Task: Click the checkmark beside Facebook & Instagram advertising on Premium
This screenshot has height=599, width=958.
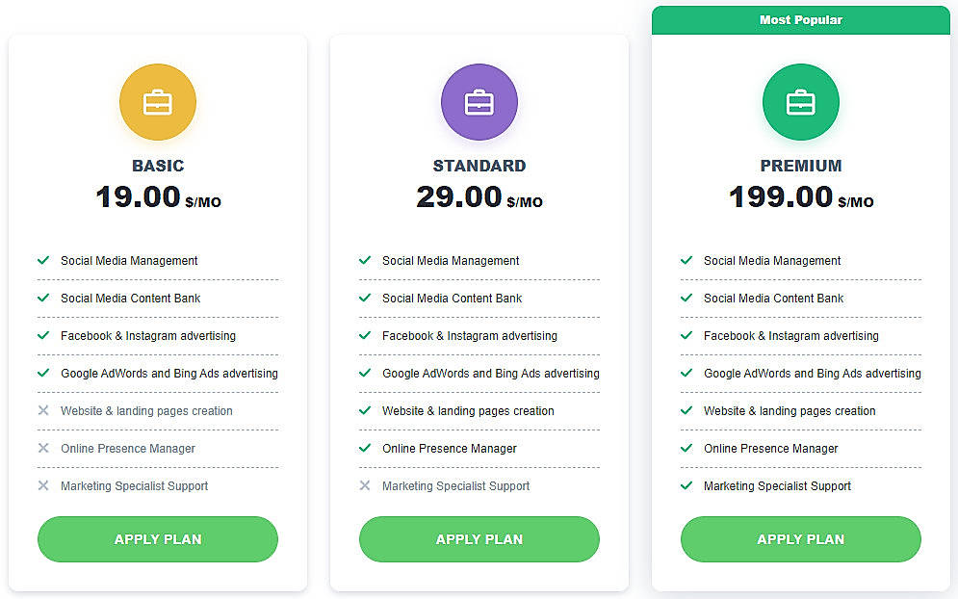Action: (x=686, y=335)
